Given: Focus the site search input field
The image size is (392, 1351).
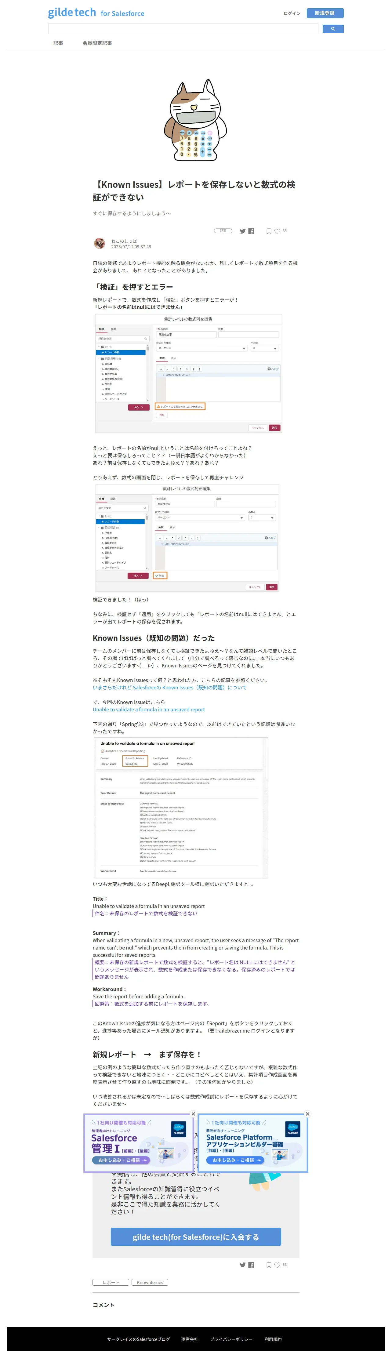Looking at the screenshot, I should tap(183, 29).
